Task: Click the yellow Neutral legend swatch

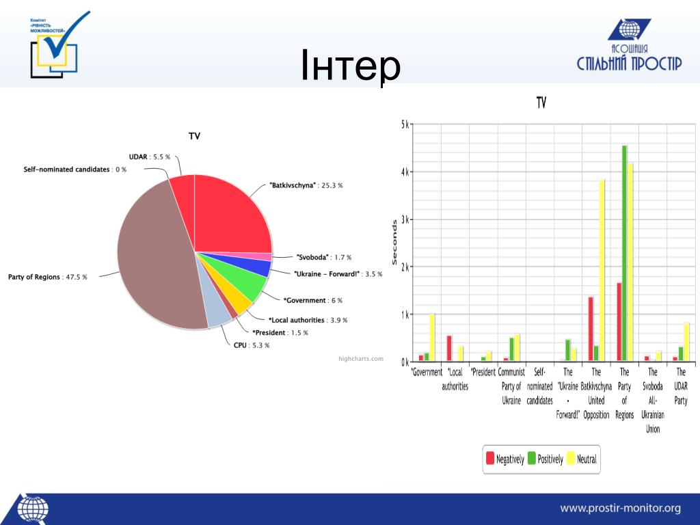Action: pos(570,458)
